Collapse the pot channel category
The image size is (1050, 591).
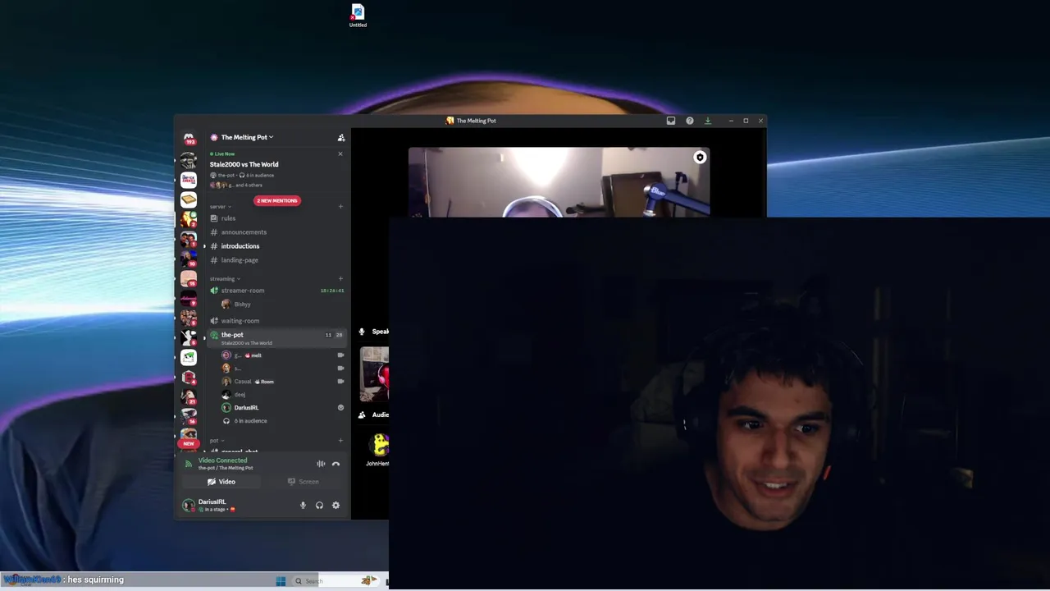[215, 441]
